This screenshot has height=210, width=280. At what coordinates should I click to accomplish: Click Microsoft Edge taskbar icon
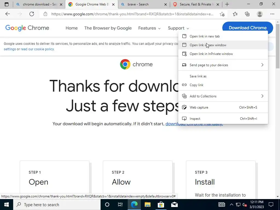134,205
